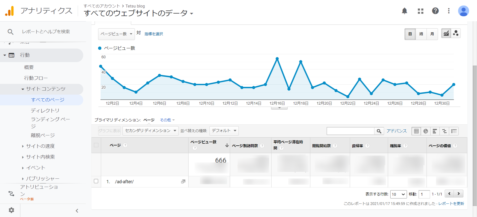Click the アドバンス filter link
This screenshot has height=217, width=477.
(x=397, y=131)
